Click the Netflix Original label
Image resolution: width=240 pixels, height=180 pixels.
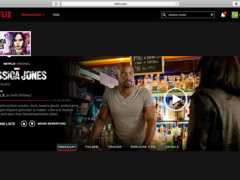pos(17,64)
